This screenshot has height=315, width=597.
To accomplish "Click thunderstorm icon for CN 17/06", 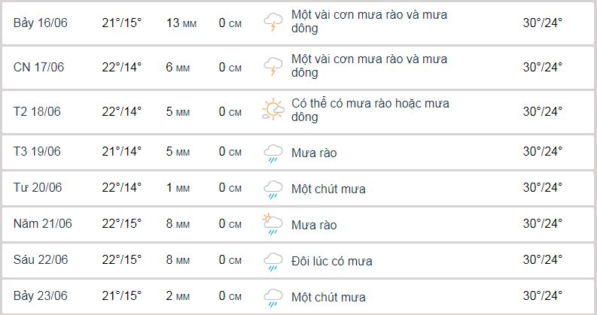I will (273, 67).
